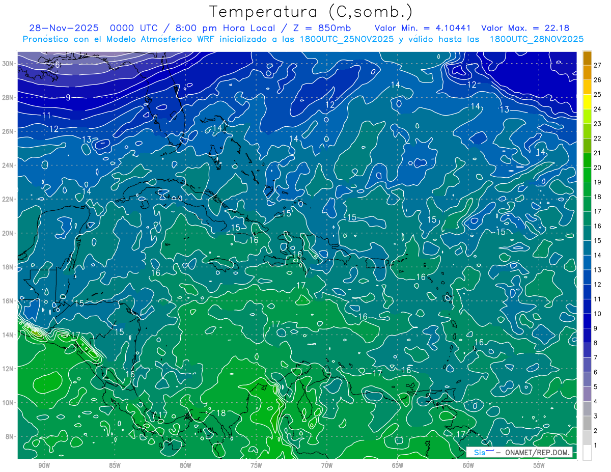Click the "27" value on color legend
611x472 pixels.
(x=598, y=65)
